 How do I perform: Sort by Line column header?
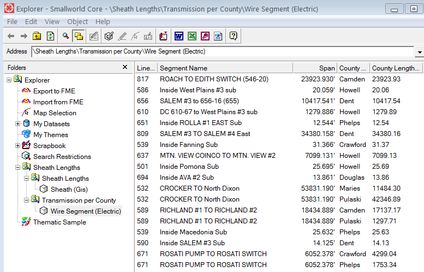coord(146,68)
